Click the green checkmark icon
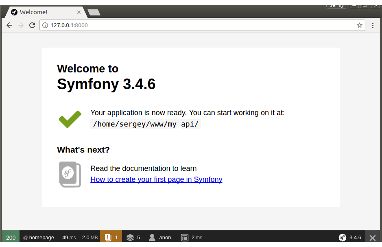382x247 pixels. pyautogui.click(x=70, y=119)
